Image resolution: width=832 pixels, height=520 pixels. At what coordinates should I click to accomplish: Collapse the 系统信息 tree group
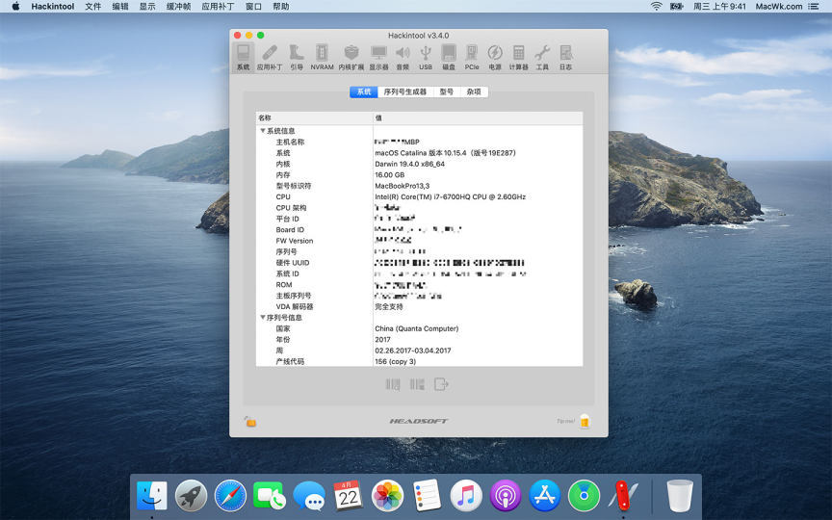coord(262,131)
